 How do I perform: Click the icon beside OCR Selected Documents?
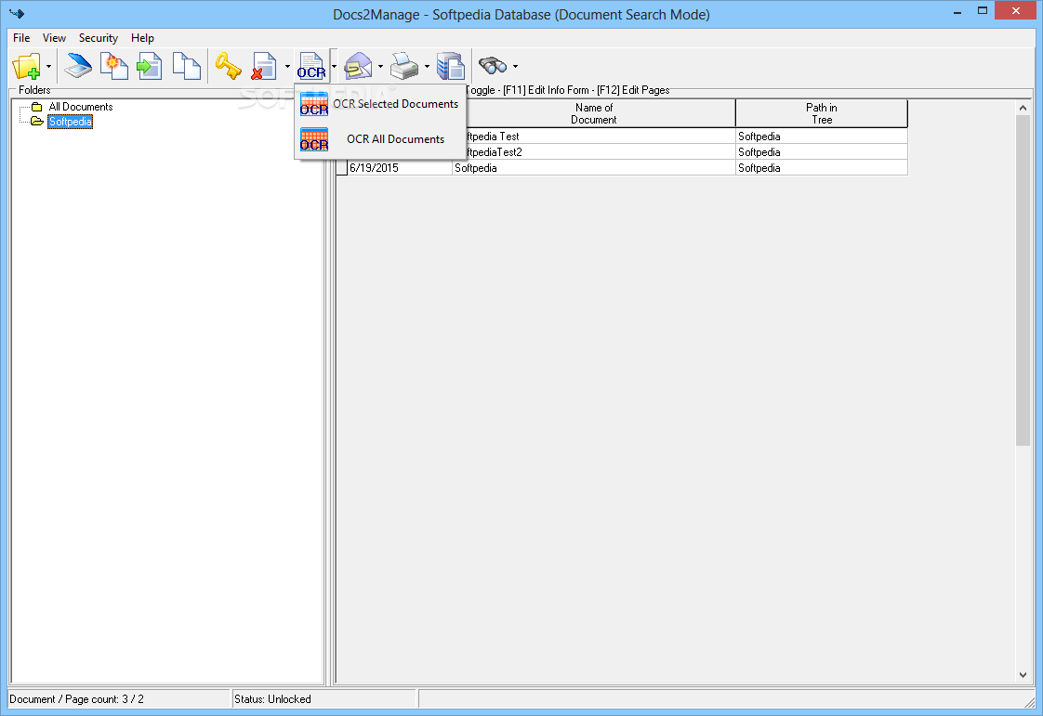tap(314, 104)
